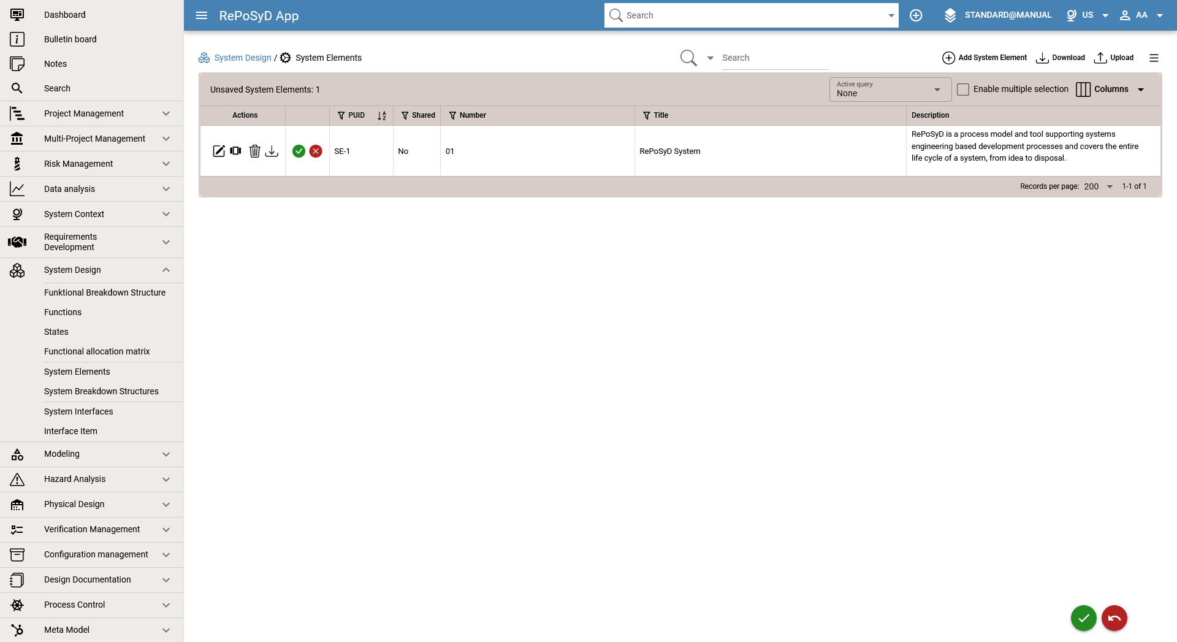Image resolution: width=1177 pixels, height=642 pixels.
Task: Open search type dropdown arrow near table search
Action: click(710, 58)
